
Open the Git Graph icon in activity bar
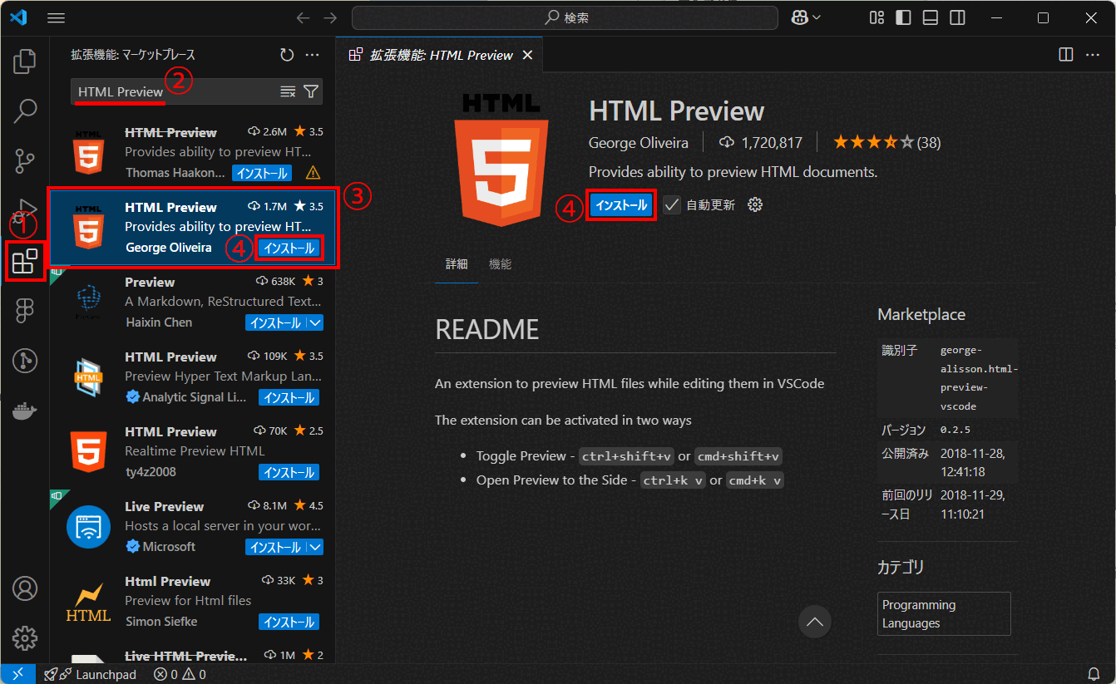click(25, 361)
